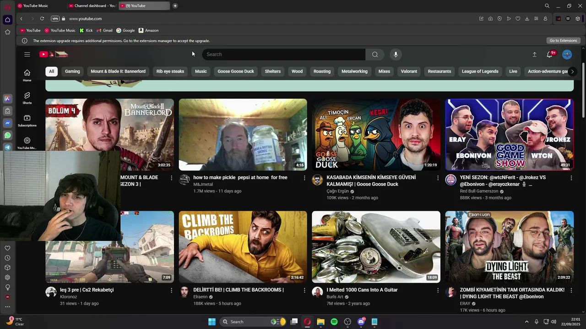Viewport: 586px width, 329px height.
Task: Click Opera sidebar lightbulb icon
Action: (7, 287)
